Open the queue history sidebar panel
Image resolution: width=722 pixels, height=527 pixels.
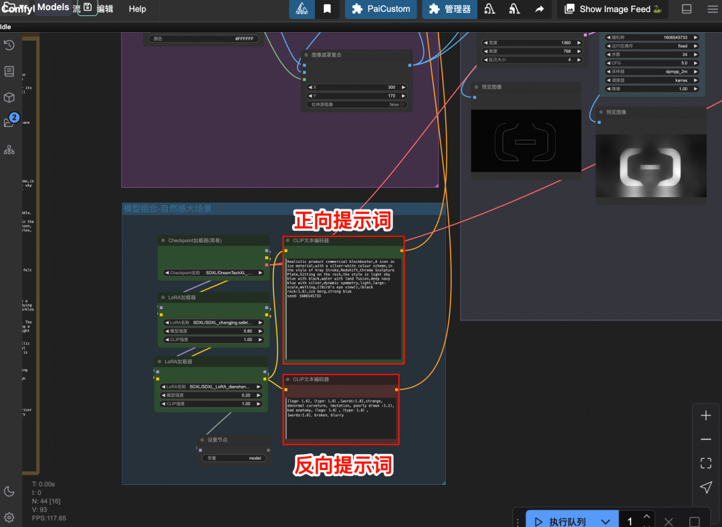pos(9,45)
